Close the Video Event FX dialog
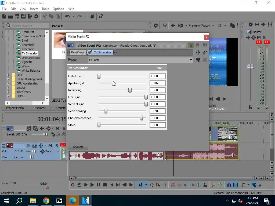Image resolution: width=275 pixels, height=206 pixels. [x=206, y=37]
